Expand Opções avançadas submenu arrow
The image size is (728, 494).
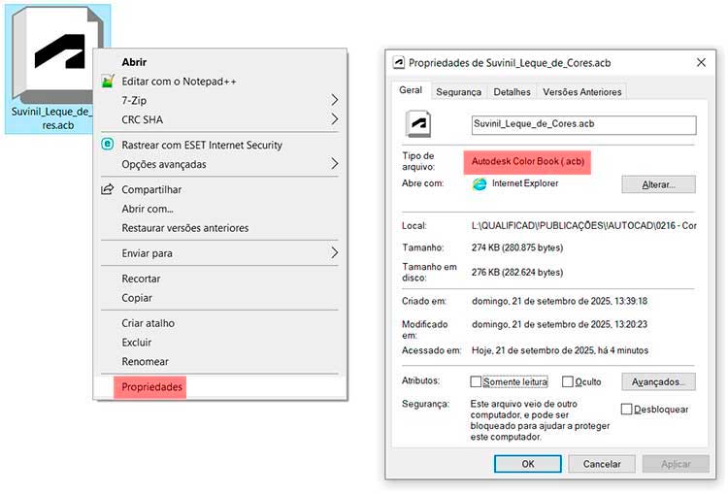click(334, 163)
